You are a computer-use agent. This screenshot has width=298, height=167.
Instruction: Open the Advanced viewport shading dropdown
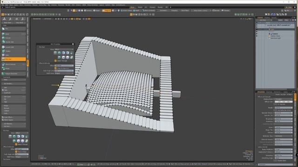click(48, 19)
